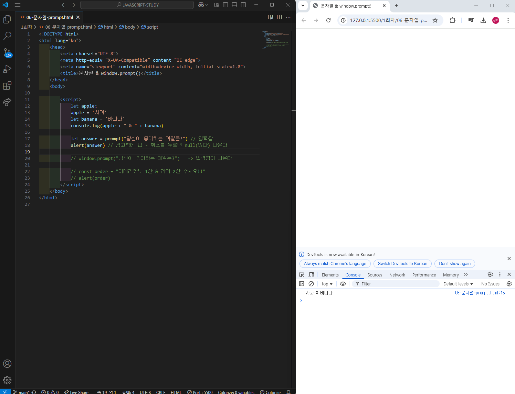The width and height of the screenshot is (515, 394).
Task: Expand the script breadcrumb
Action: [149, 27]
